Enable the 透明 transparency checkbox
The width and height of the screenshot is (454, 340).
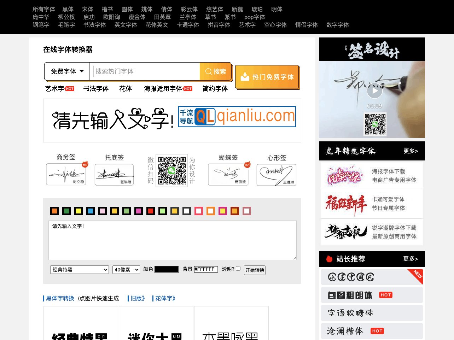[x=238, y=268]
